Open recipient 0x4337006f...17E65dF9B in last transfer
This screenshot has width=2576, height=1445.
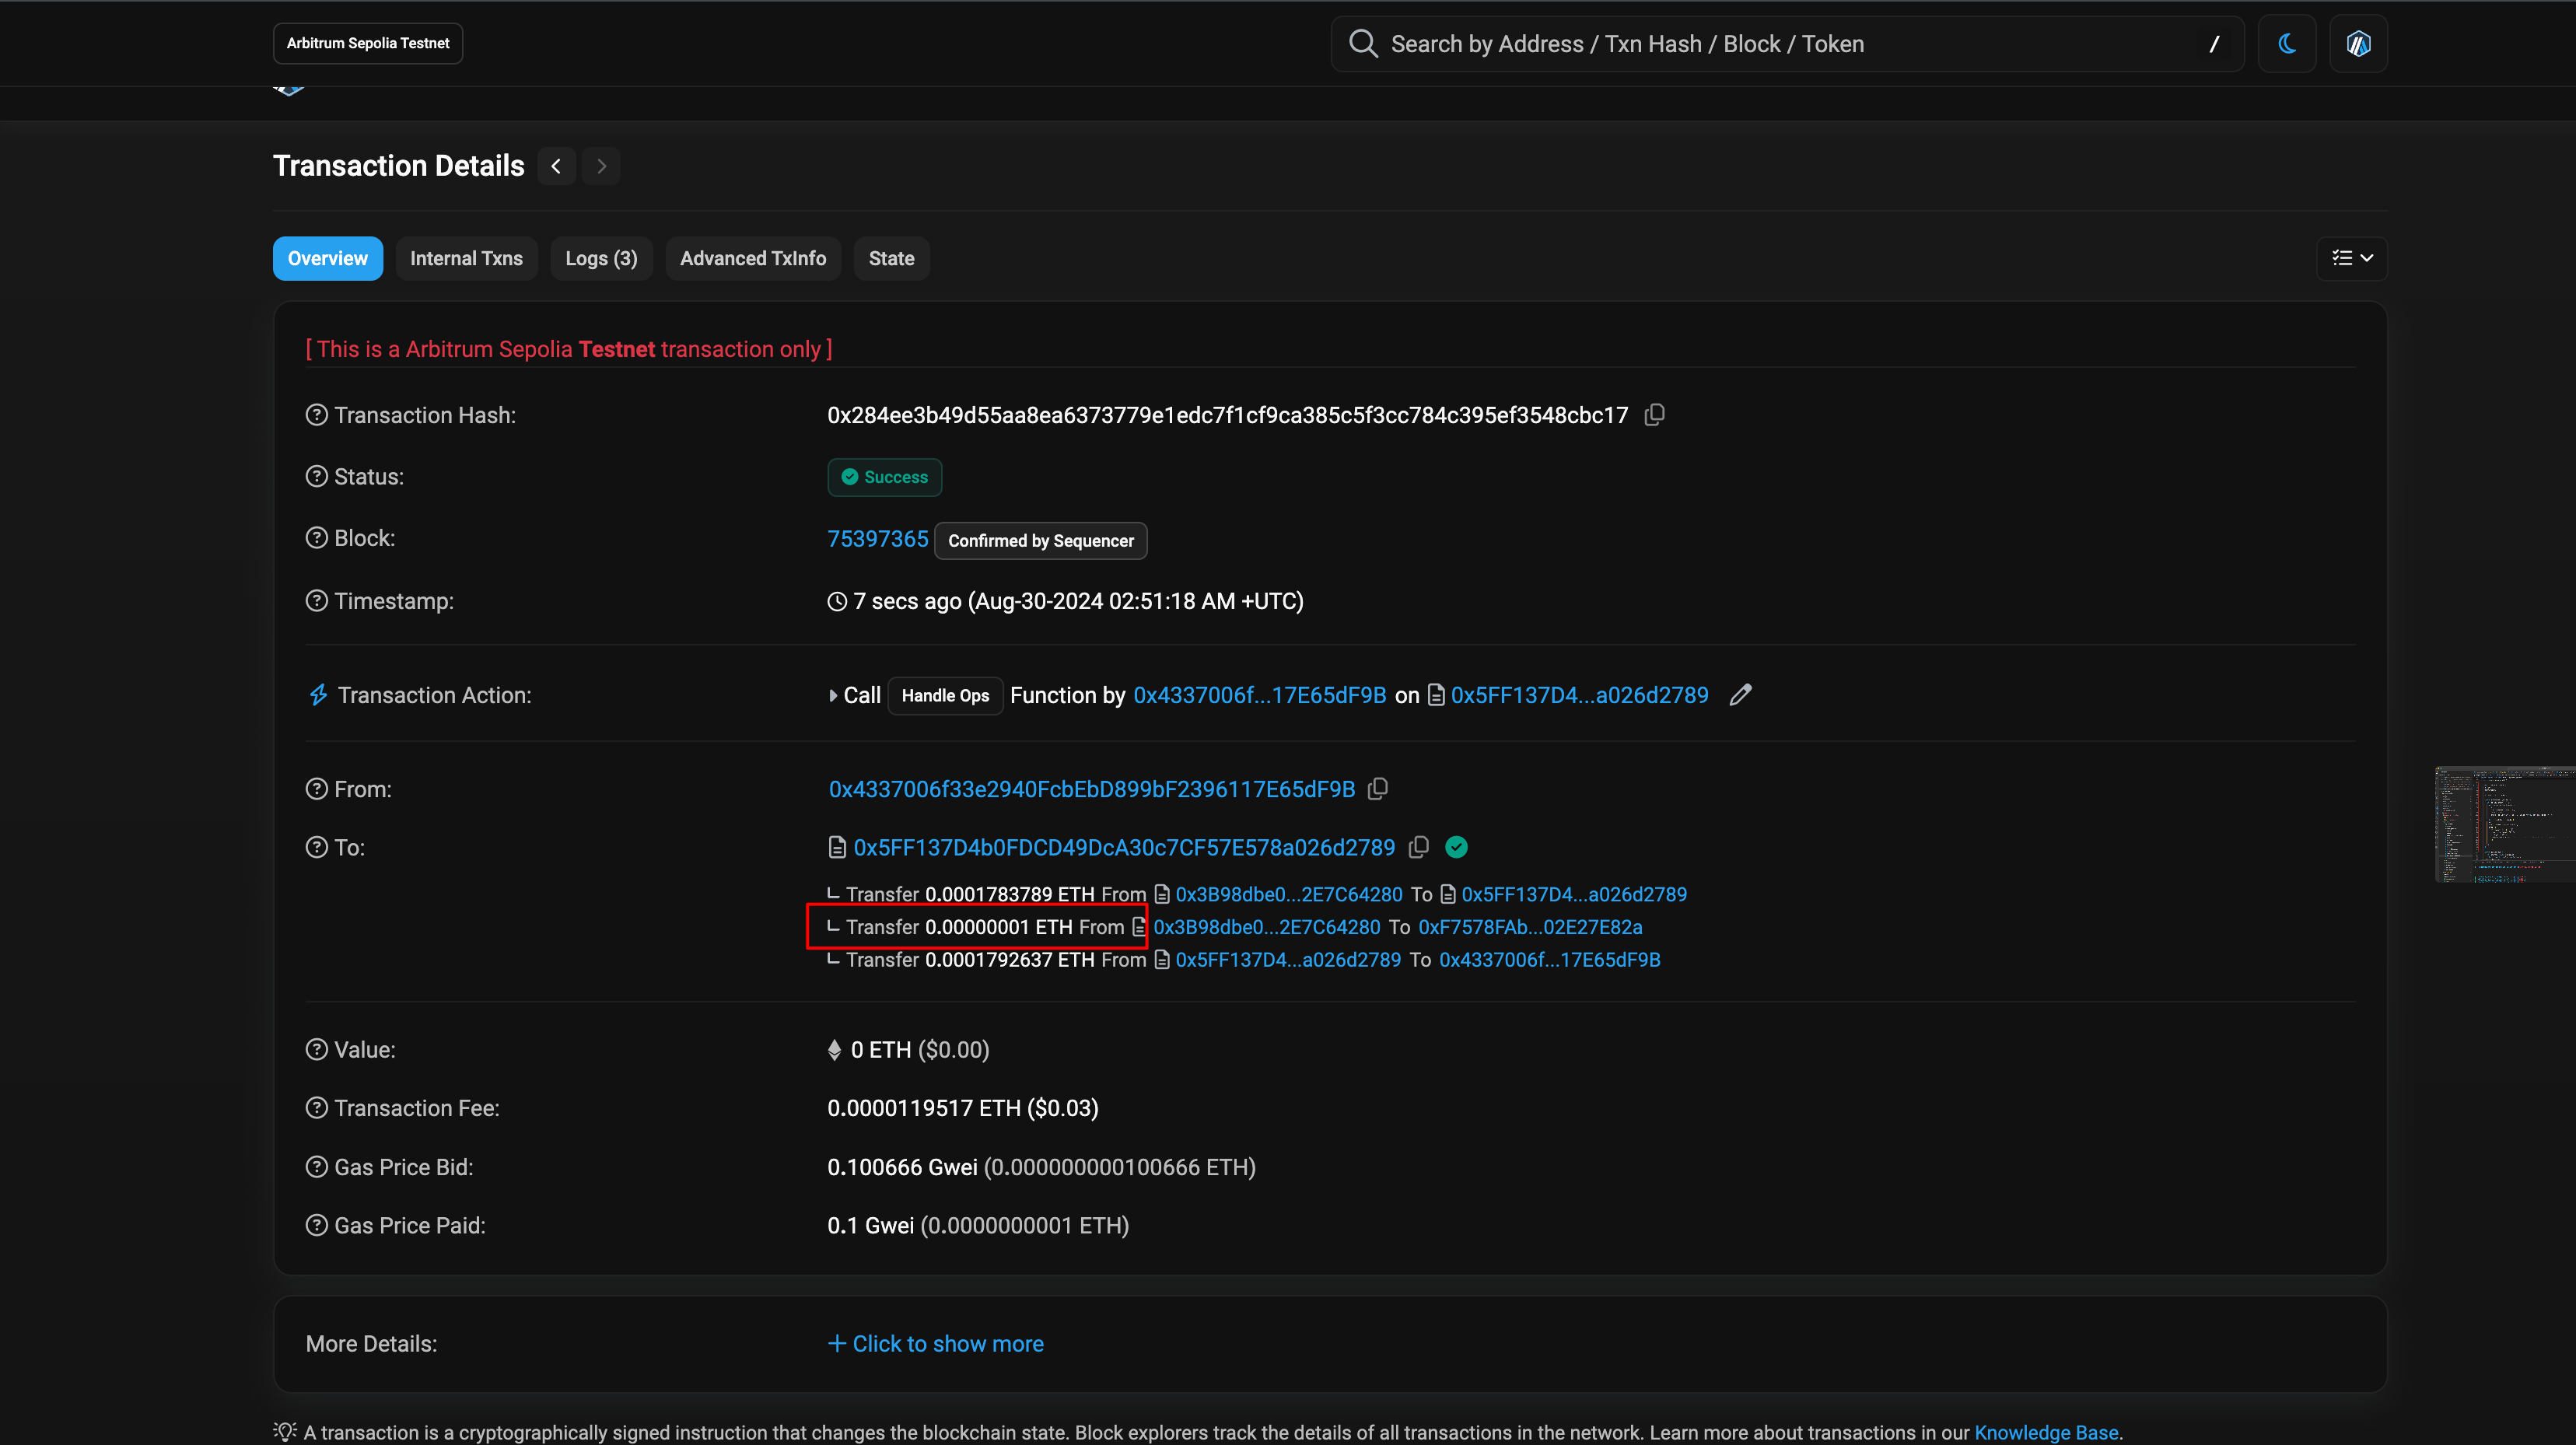click(1549, 960)
